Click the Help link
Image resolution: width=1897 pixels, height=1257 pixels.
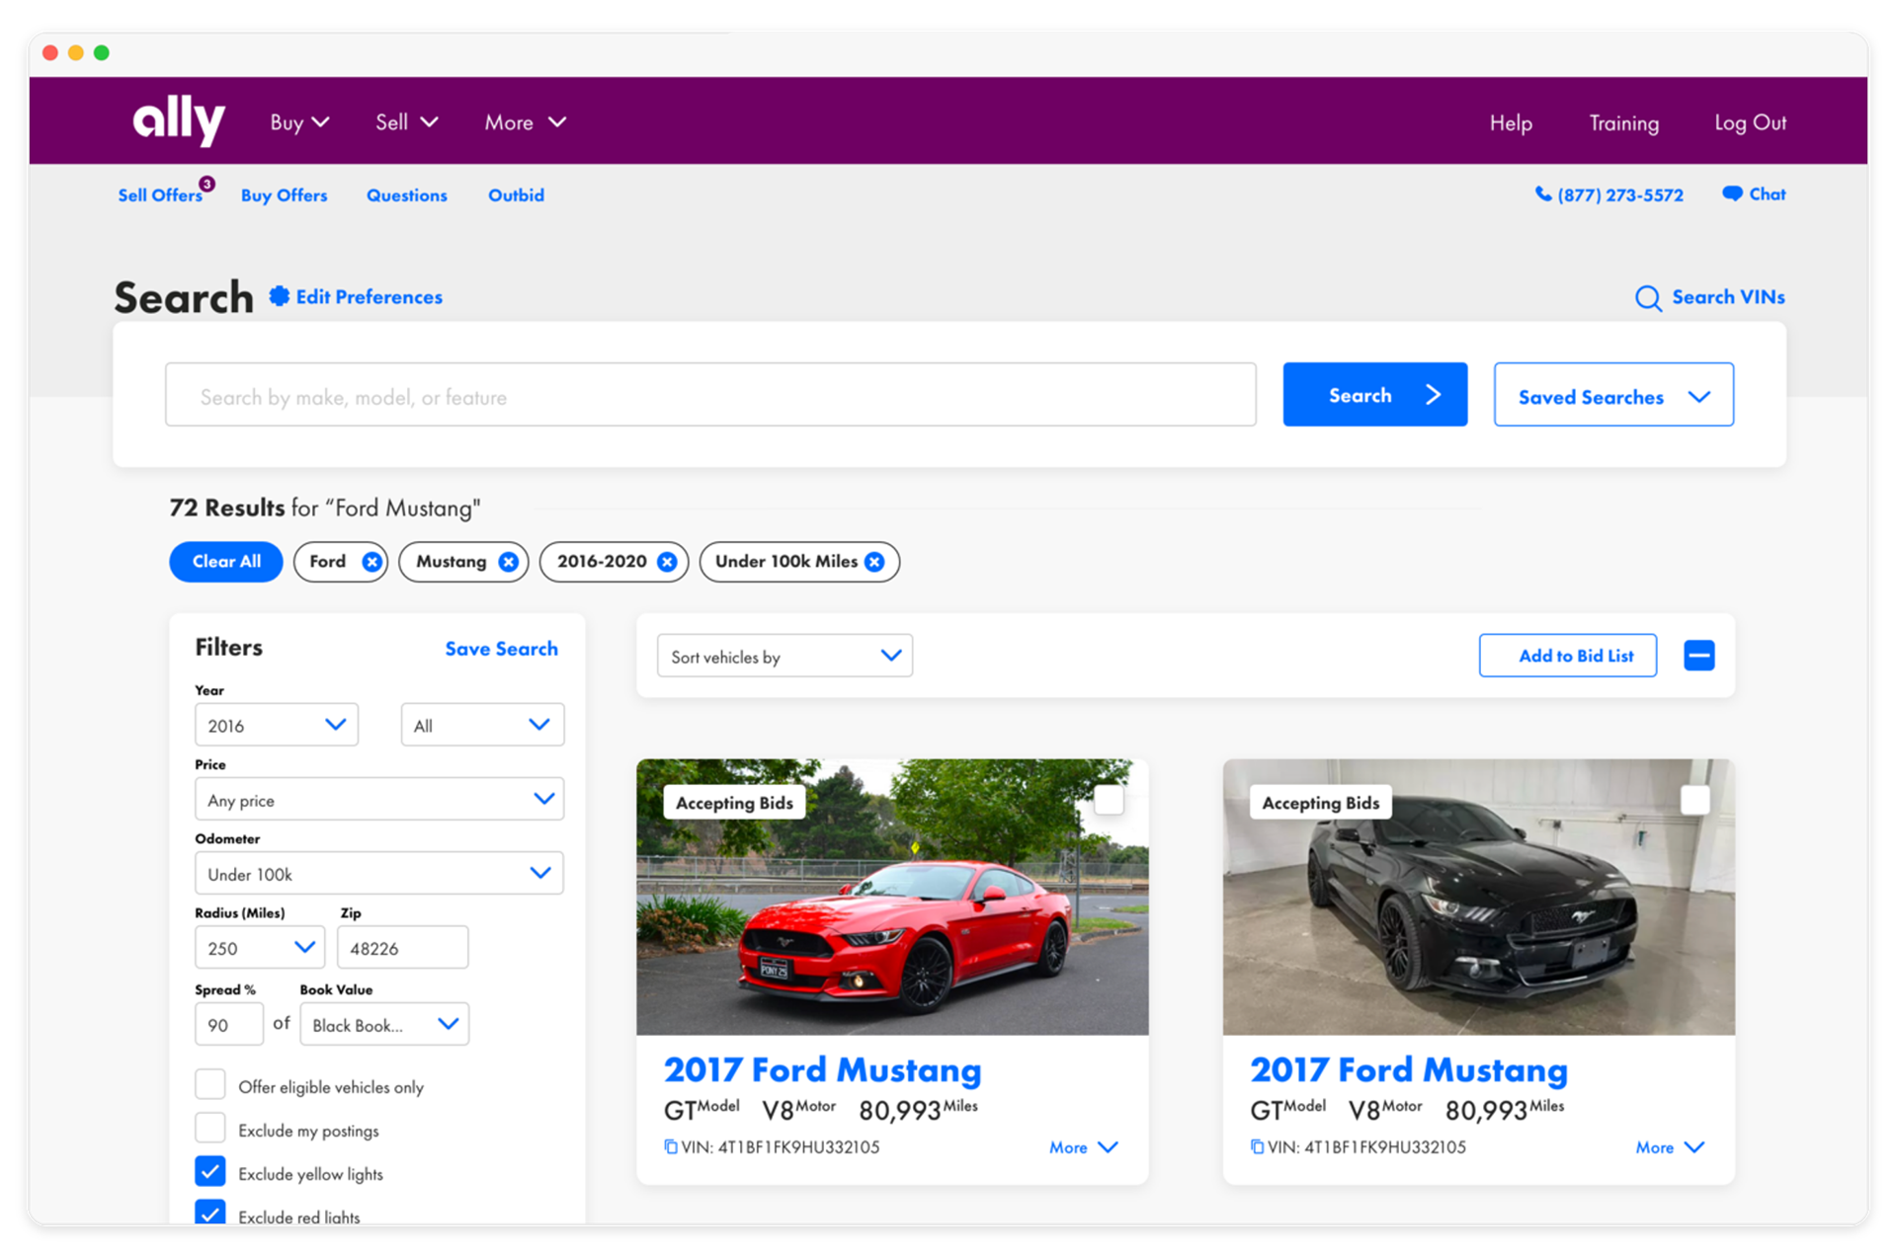coord(1511,123)
